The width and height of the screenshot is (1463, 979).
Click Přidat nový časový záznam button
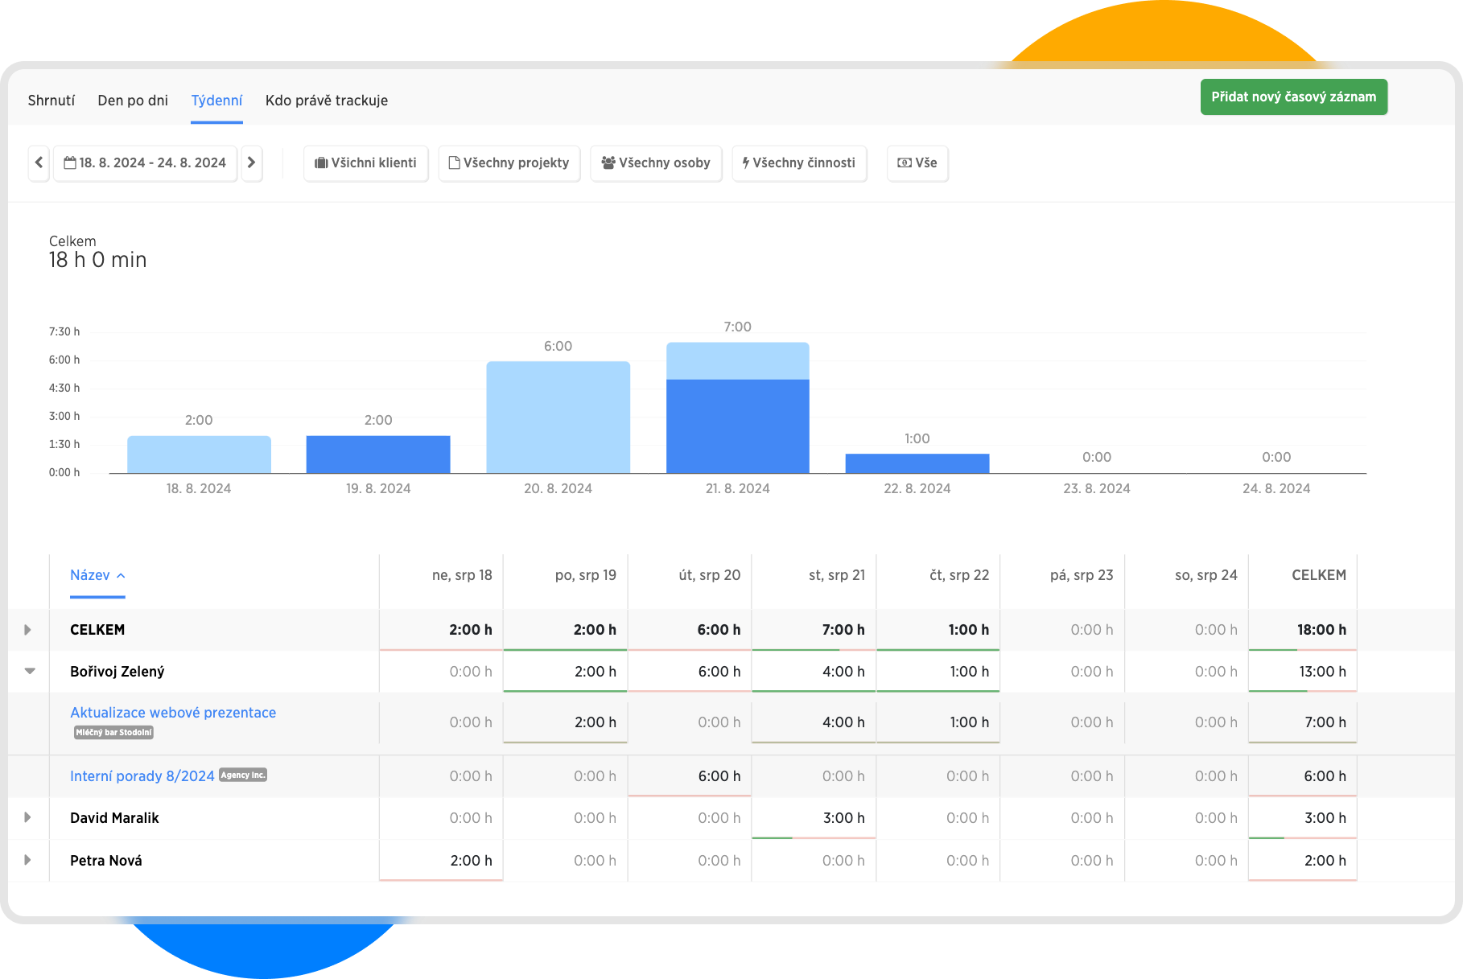click(x=1293, y=97)
